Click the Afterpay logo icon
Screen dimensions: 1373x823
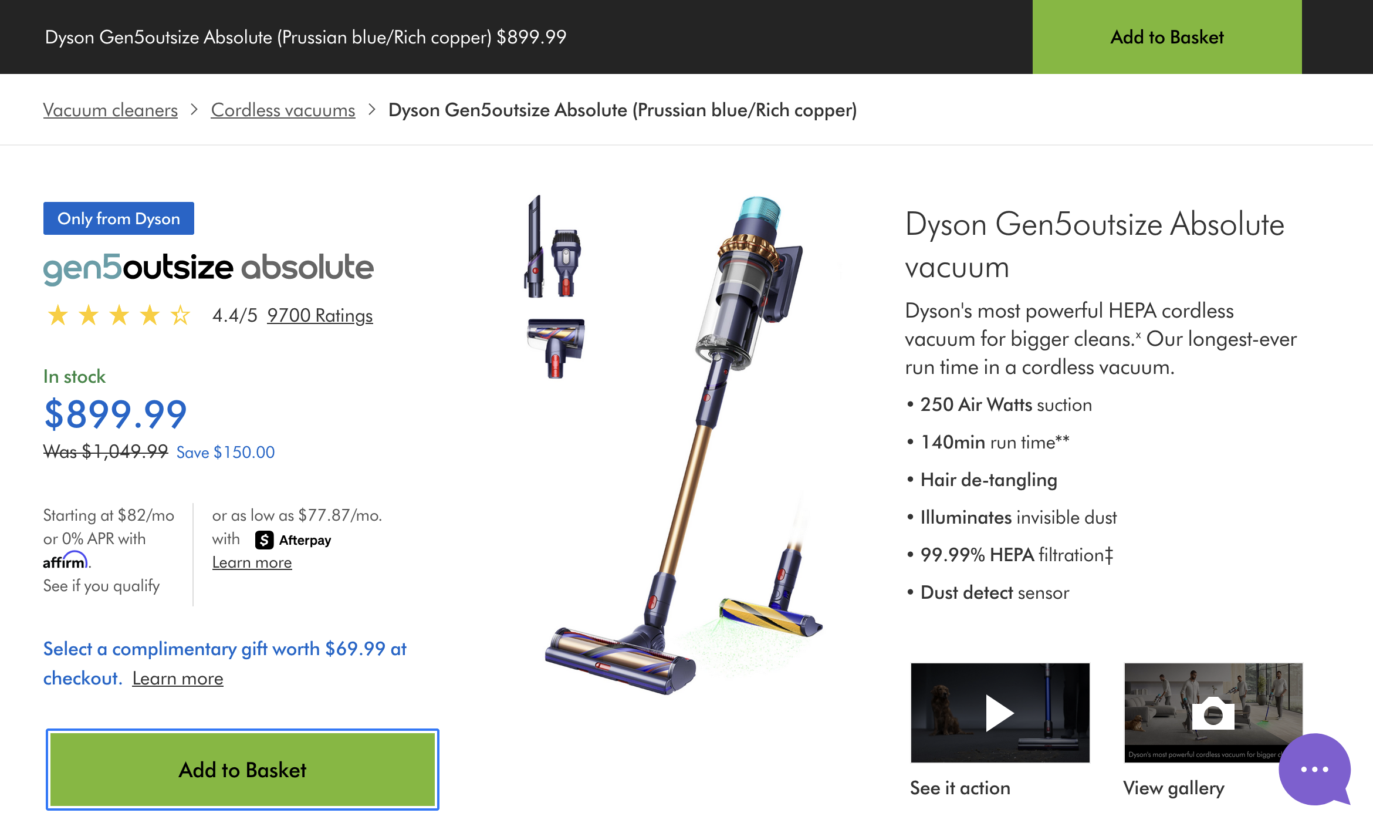pyautogui.click(x=264, y=540)
